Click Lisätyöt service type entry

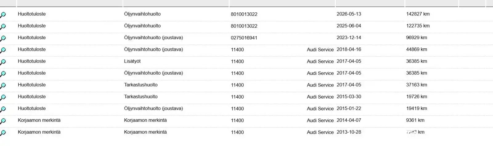tap(132, 61)
